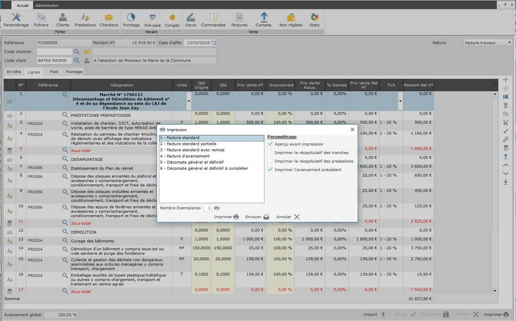Close the Impression dialog
Image resolution: width=516 pixels, height=321 pixels.
click(x=352, y=130)
